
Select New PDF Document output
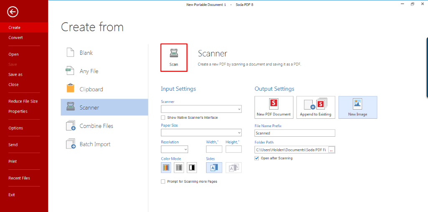point(274,107)
